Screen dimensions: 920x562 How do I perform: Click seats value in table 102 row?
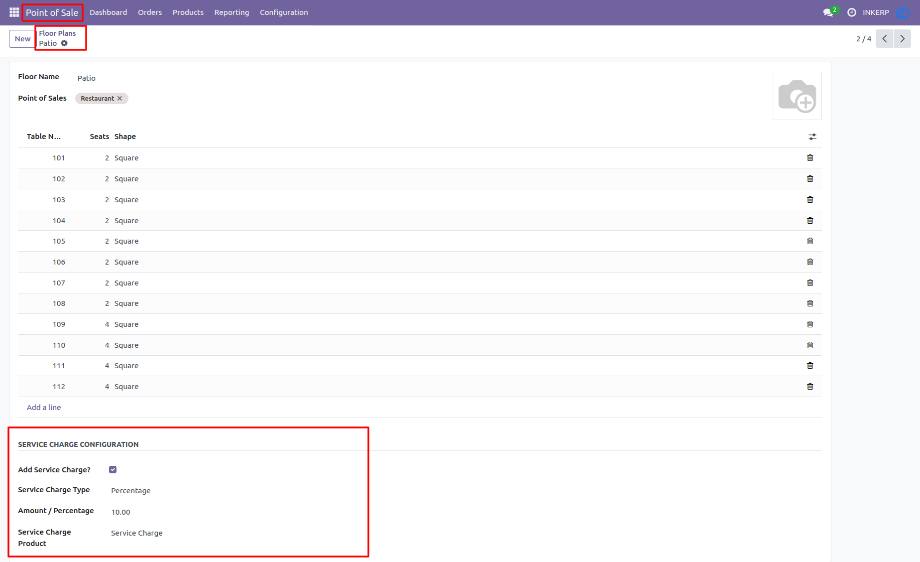pos(107,179)
